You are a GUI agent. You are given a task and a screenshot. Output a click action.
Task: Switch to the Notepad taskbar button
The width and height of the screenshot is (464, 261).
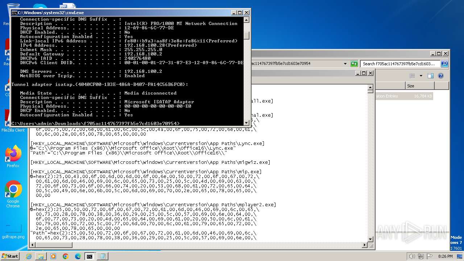coord(103,256)
